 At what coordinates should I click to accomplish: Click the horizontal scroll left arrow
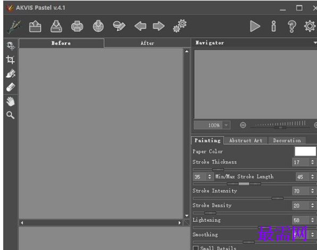point(22,223)
